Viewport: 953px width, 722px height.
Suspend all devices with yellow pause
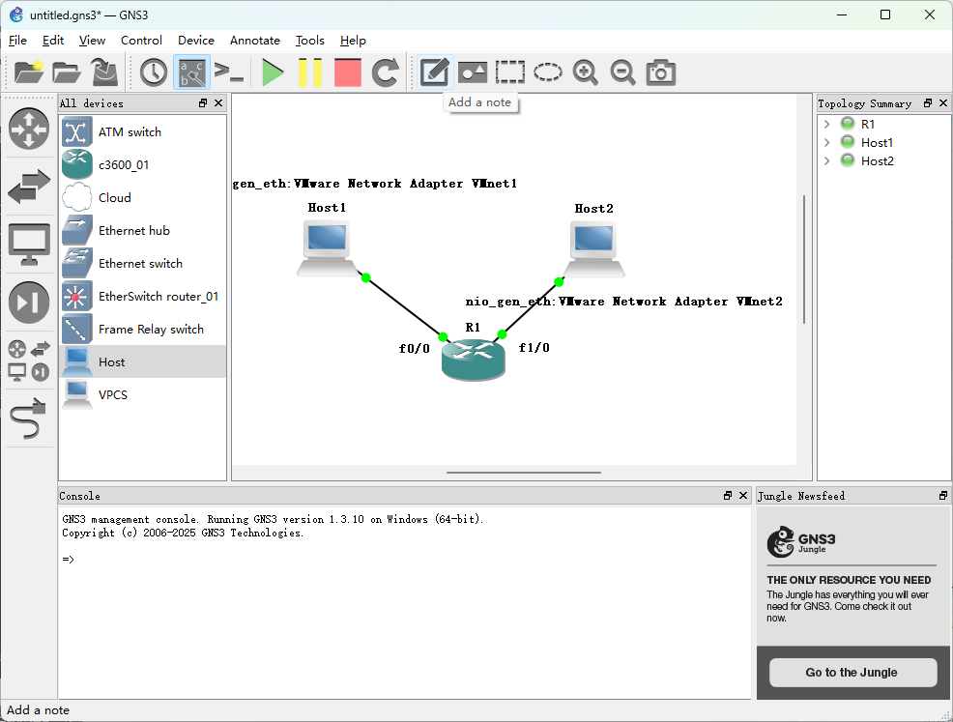(310, 72)
